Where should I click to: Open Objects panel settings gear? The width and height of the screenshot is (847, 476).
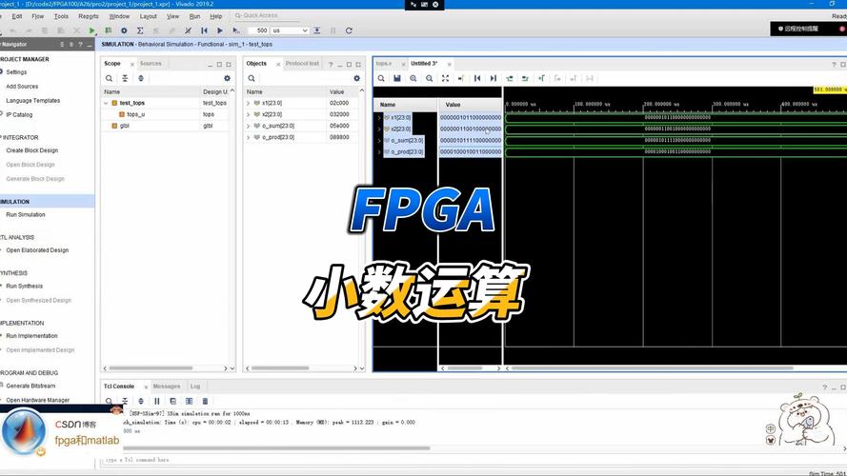pyautogui.click(x=356, y=78)
